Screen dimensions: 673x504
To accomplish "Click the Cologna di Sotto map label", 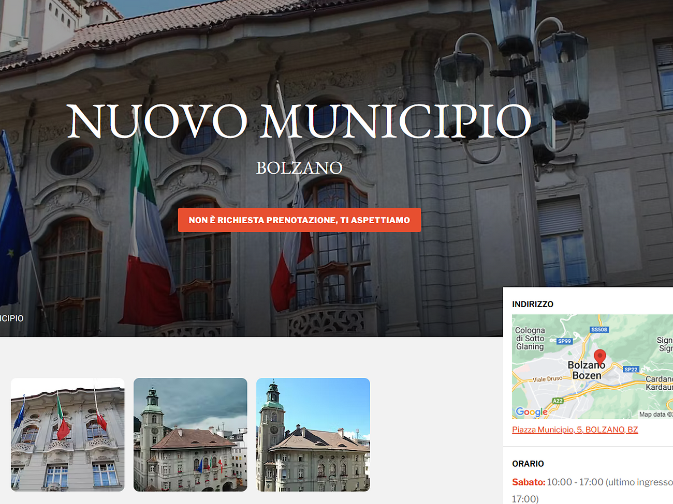I will point(530,338).
